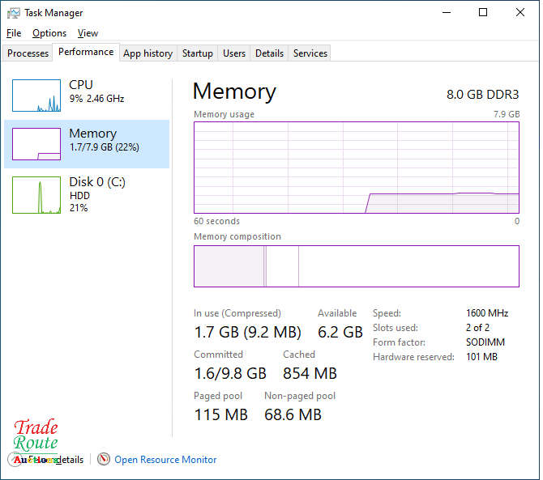Click the Performance tab
Screen dimensions: 543x480
(x=86, y=52)
